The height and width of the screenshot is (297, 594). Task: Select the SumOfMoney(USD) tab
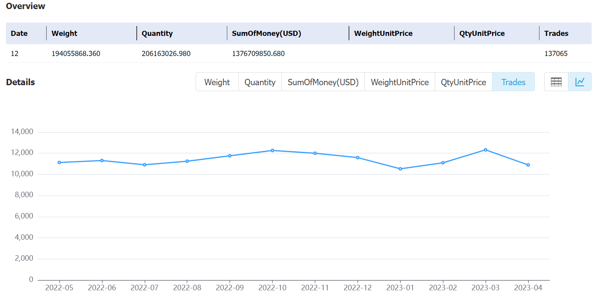323,82
